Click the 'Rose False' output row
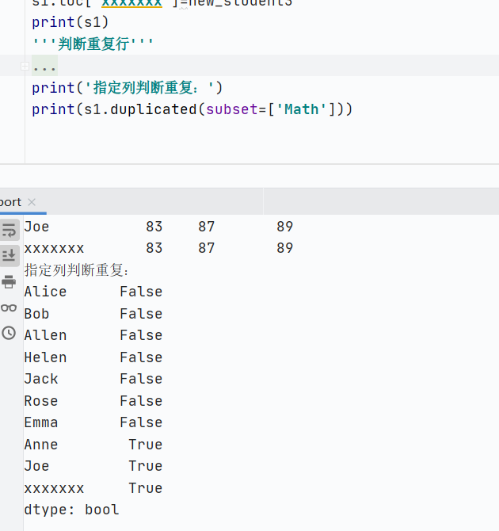Image resolution: width=499 pixels, height=531 pixels. pos(93,401)
